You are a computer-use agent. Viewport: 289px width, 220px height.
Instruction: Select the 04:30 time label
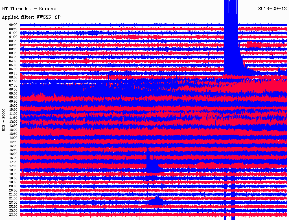point(13,61)
